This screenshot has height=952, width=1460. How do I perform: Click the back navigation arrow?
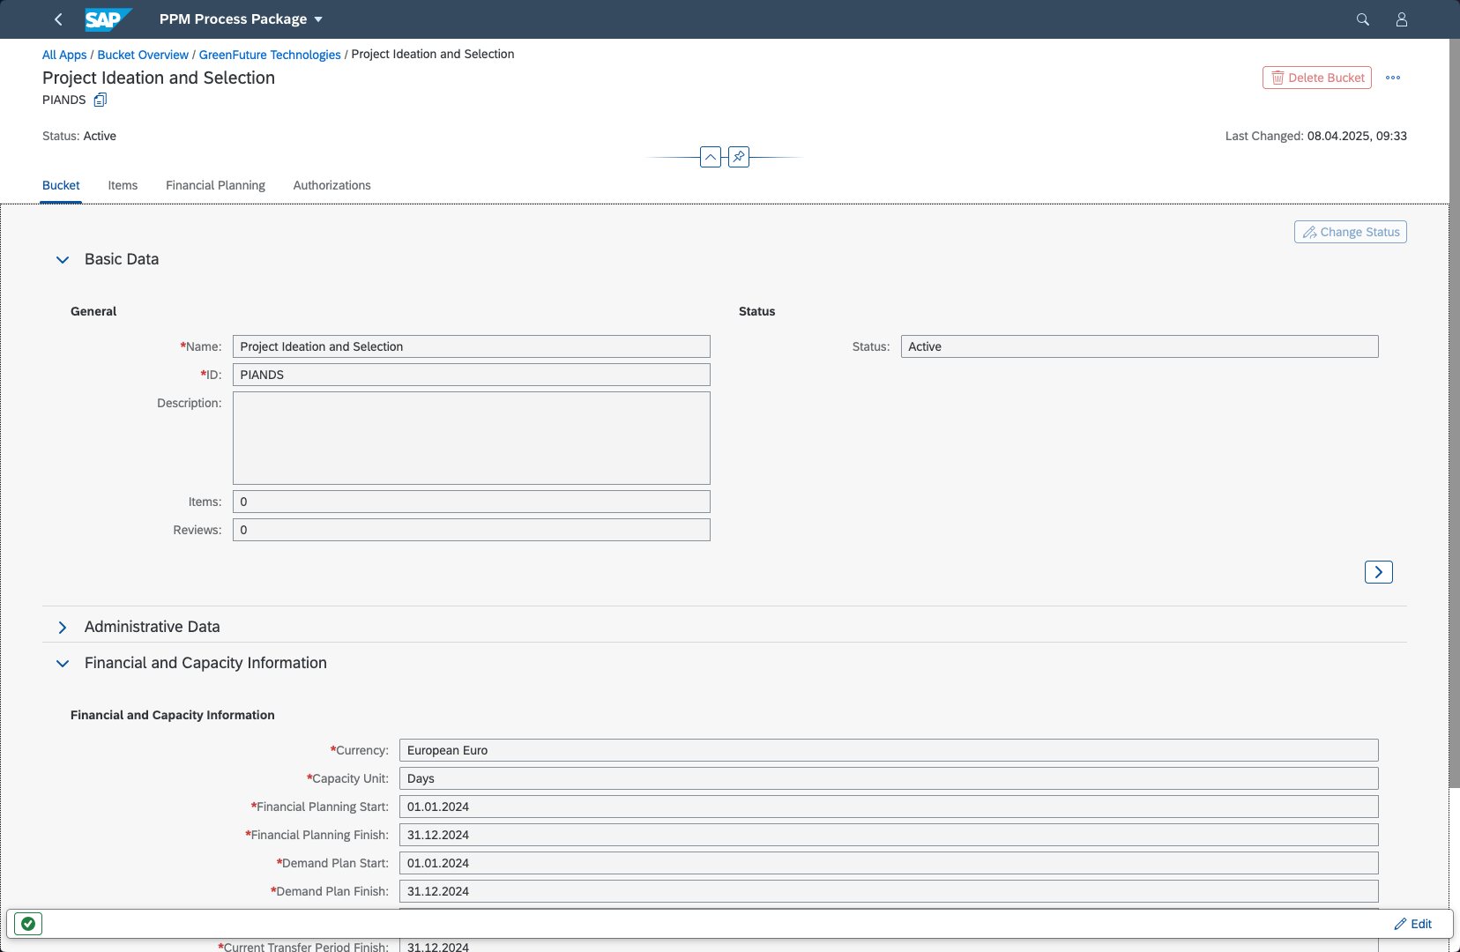[58, 19]
